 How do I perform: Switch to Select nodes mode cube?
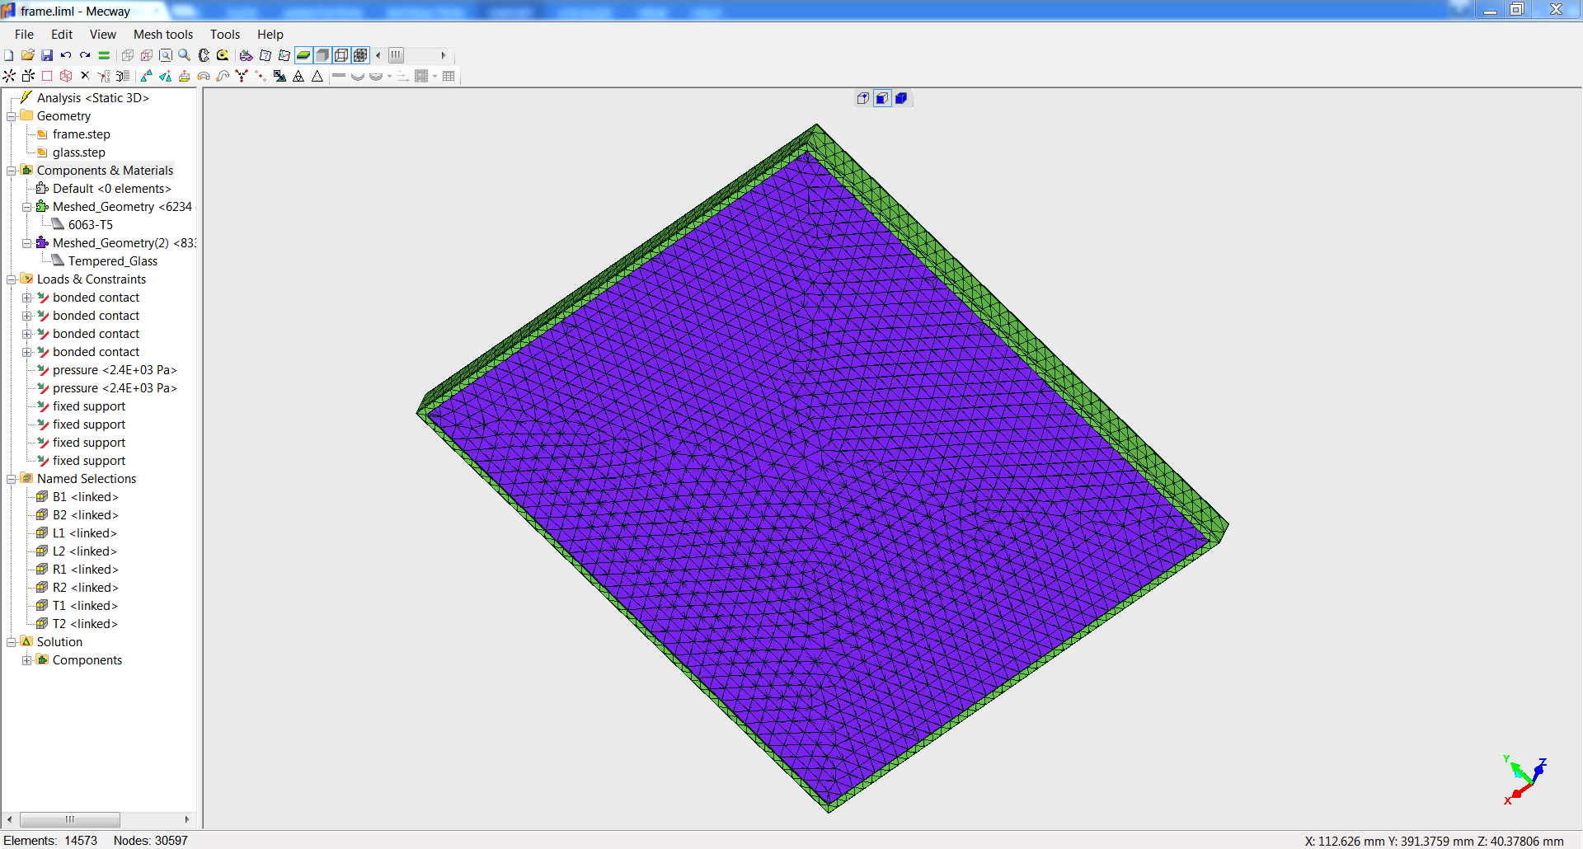coord(862,98)
